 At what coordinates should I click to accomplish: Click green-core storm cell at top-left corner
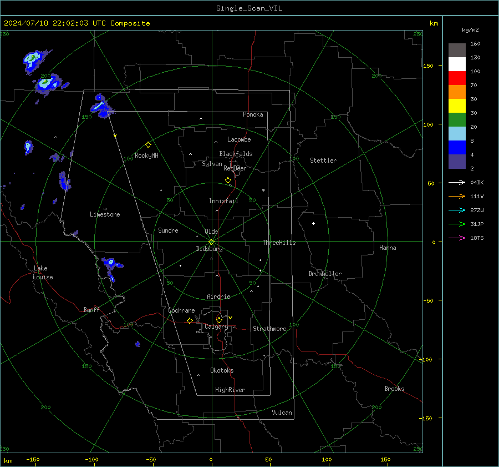point(32,60)
